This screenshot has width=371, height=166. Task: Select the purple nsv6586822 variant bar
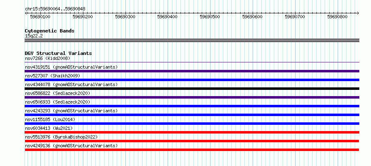pyautogui.click(x=192, y=97)
